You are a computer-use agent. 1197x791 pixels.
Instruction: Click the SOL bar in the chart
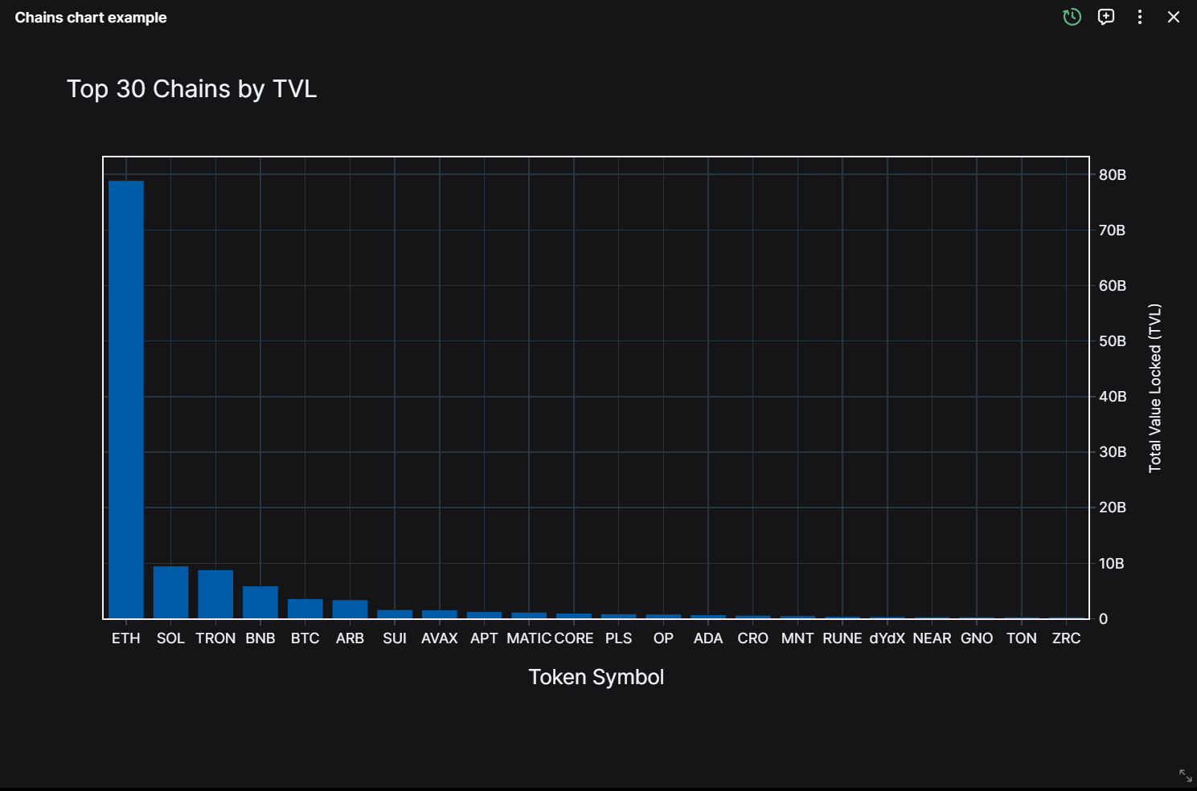pyautogui.click(x=171, y=592)
